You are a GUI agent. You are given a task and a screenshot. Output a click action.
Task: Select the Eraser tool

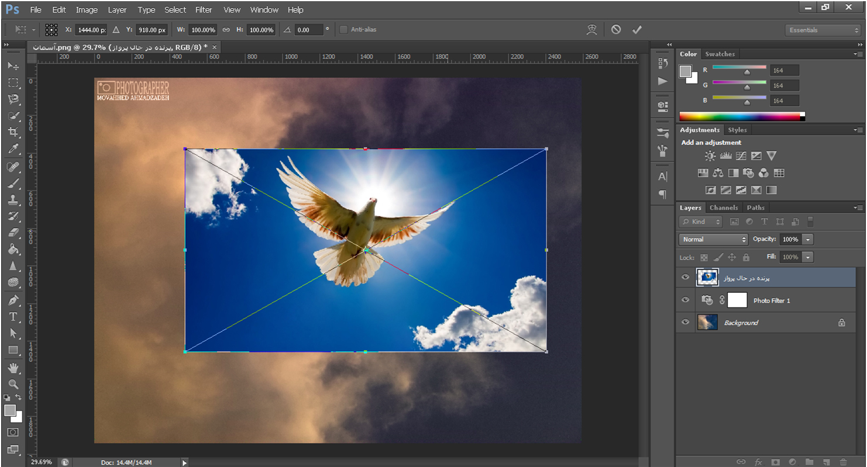13,233
